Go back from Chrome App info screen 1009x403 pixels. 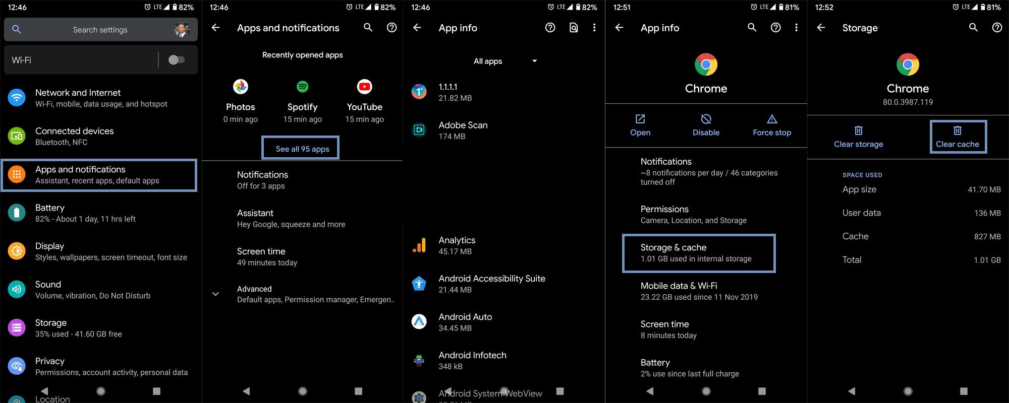(x=619, y=28)
